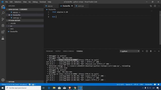Show hidden system tray icons
The image size is (161, 90).
[x=143, y=88]
